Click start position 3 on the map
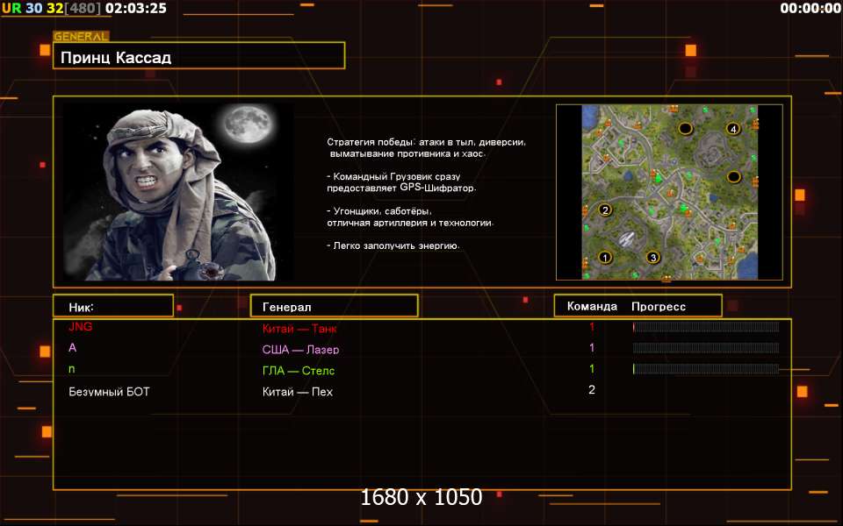The height and width of the screenshot is (526, 843). click(x=652, y=257)
